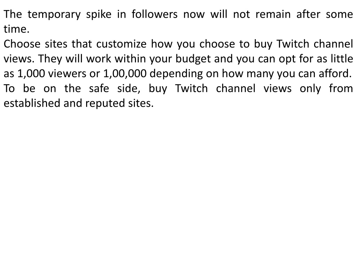This screenshot has width=357, height=267.
Task: Click the word "only"
Action: point(310,89)
